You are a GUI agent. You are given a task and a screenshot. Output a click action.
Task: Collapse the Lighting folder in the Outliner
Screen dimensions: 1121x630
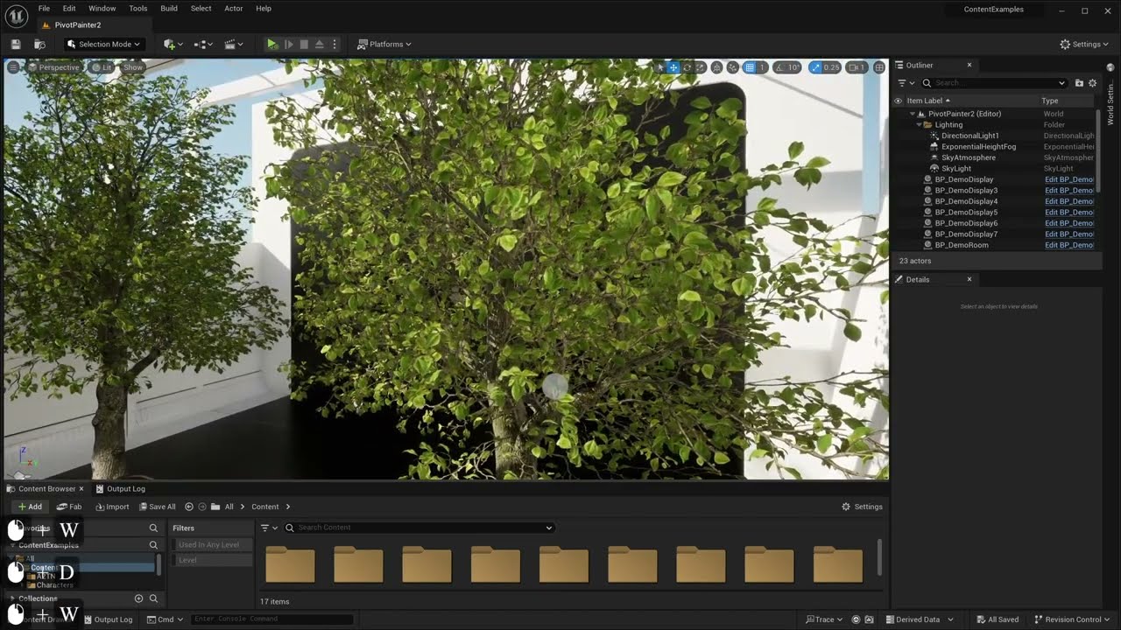click(x=919, y=124)
